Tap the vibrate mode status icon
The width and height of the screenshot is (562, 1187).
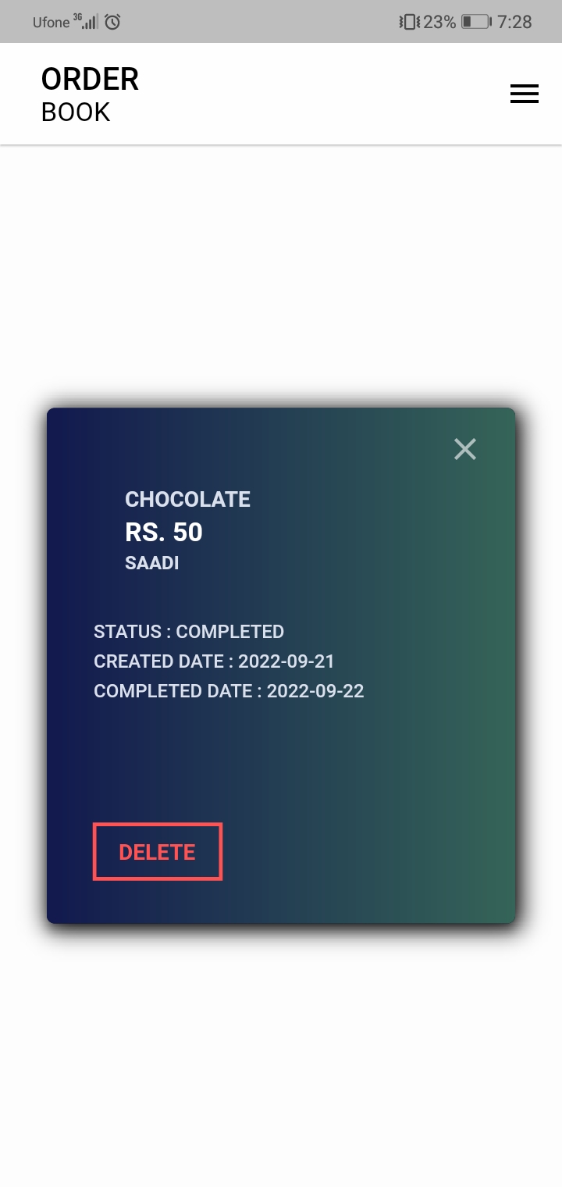[x=409, y=22]
